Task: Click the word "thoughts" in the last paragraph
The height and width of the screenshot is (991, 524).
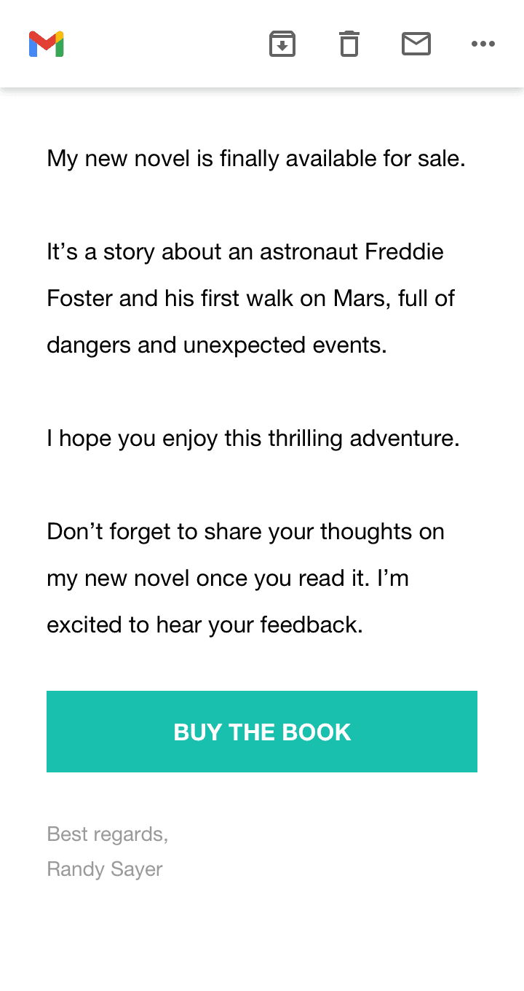Action: (366, 531)
